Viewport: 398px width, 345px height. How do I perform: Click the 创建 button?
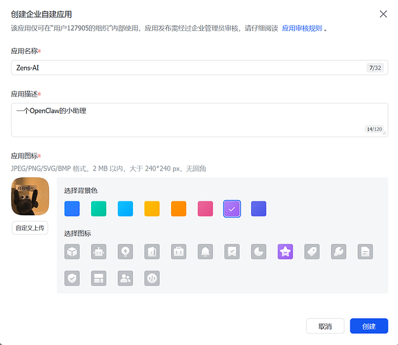(369, 326)
